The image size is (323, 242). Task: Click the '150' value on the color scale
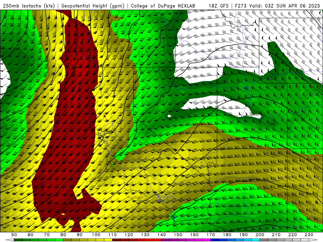tap(178, 235)
